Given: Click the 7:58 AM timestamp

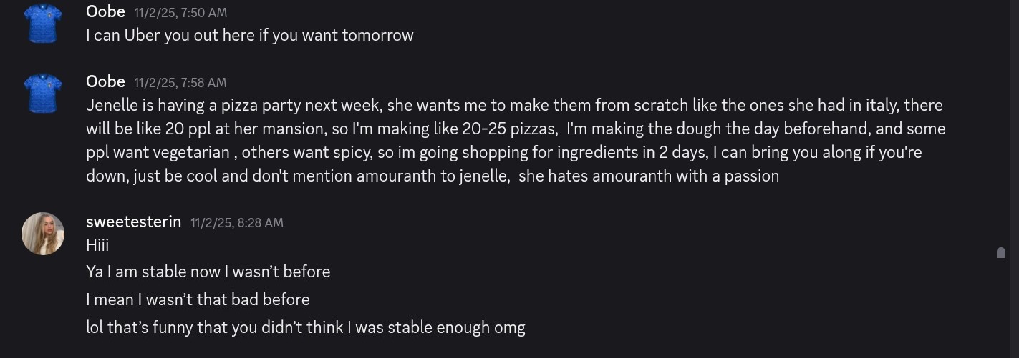Looking at the screenshot, I should (x=180, y=83).
